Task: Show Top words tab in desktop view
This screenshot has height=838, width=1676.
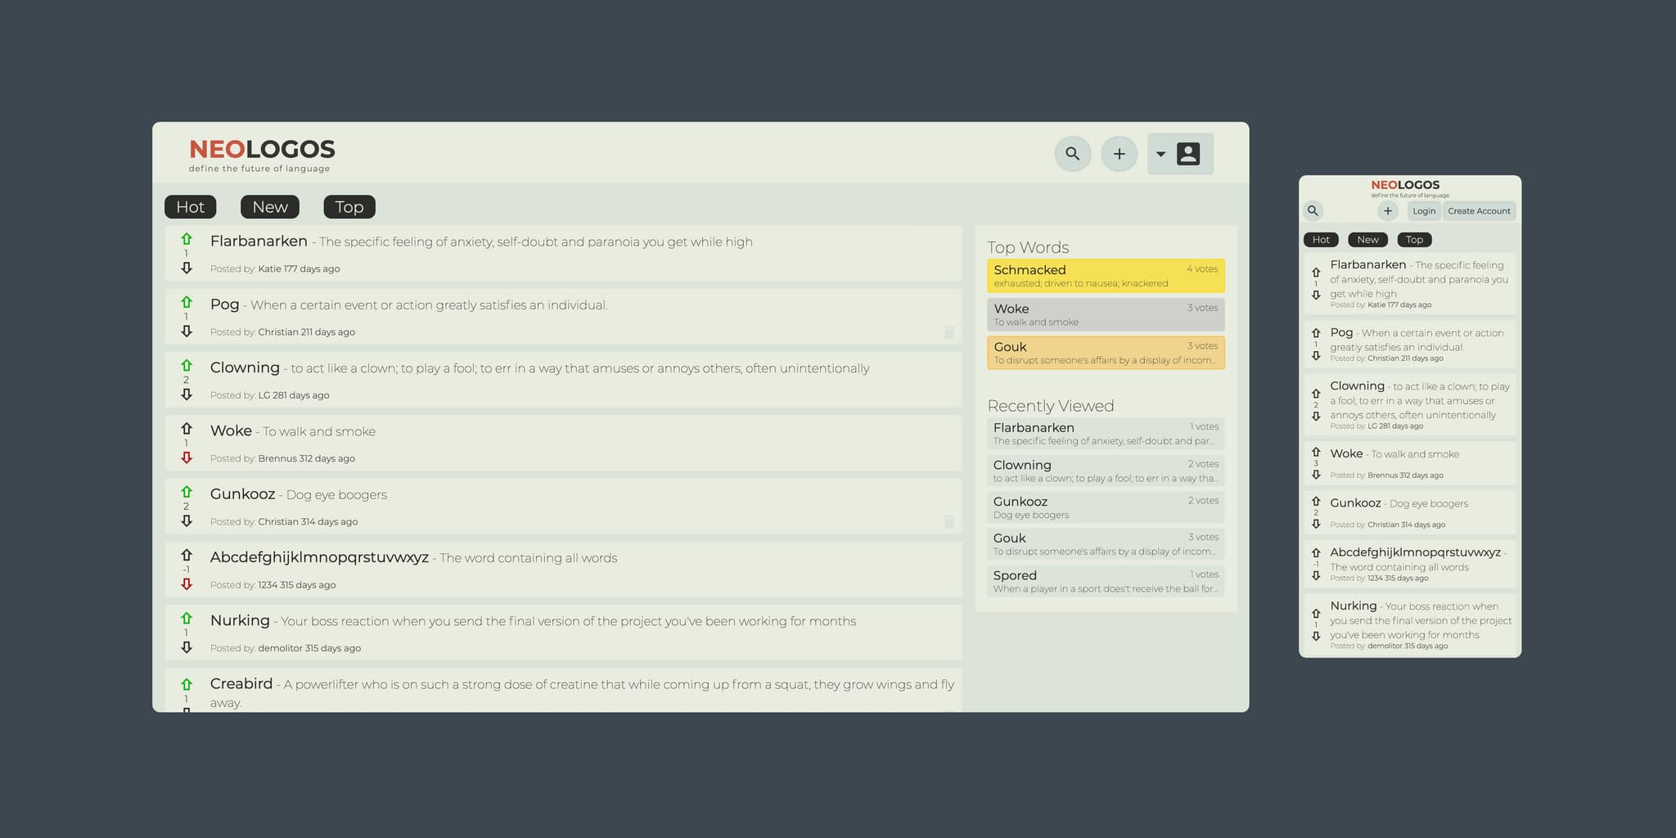Action: (x=349, y=207)
